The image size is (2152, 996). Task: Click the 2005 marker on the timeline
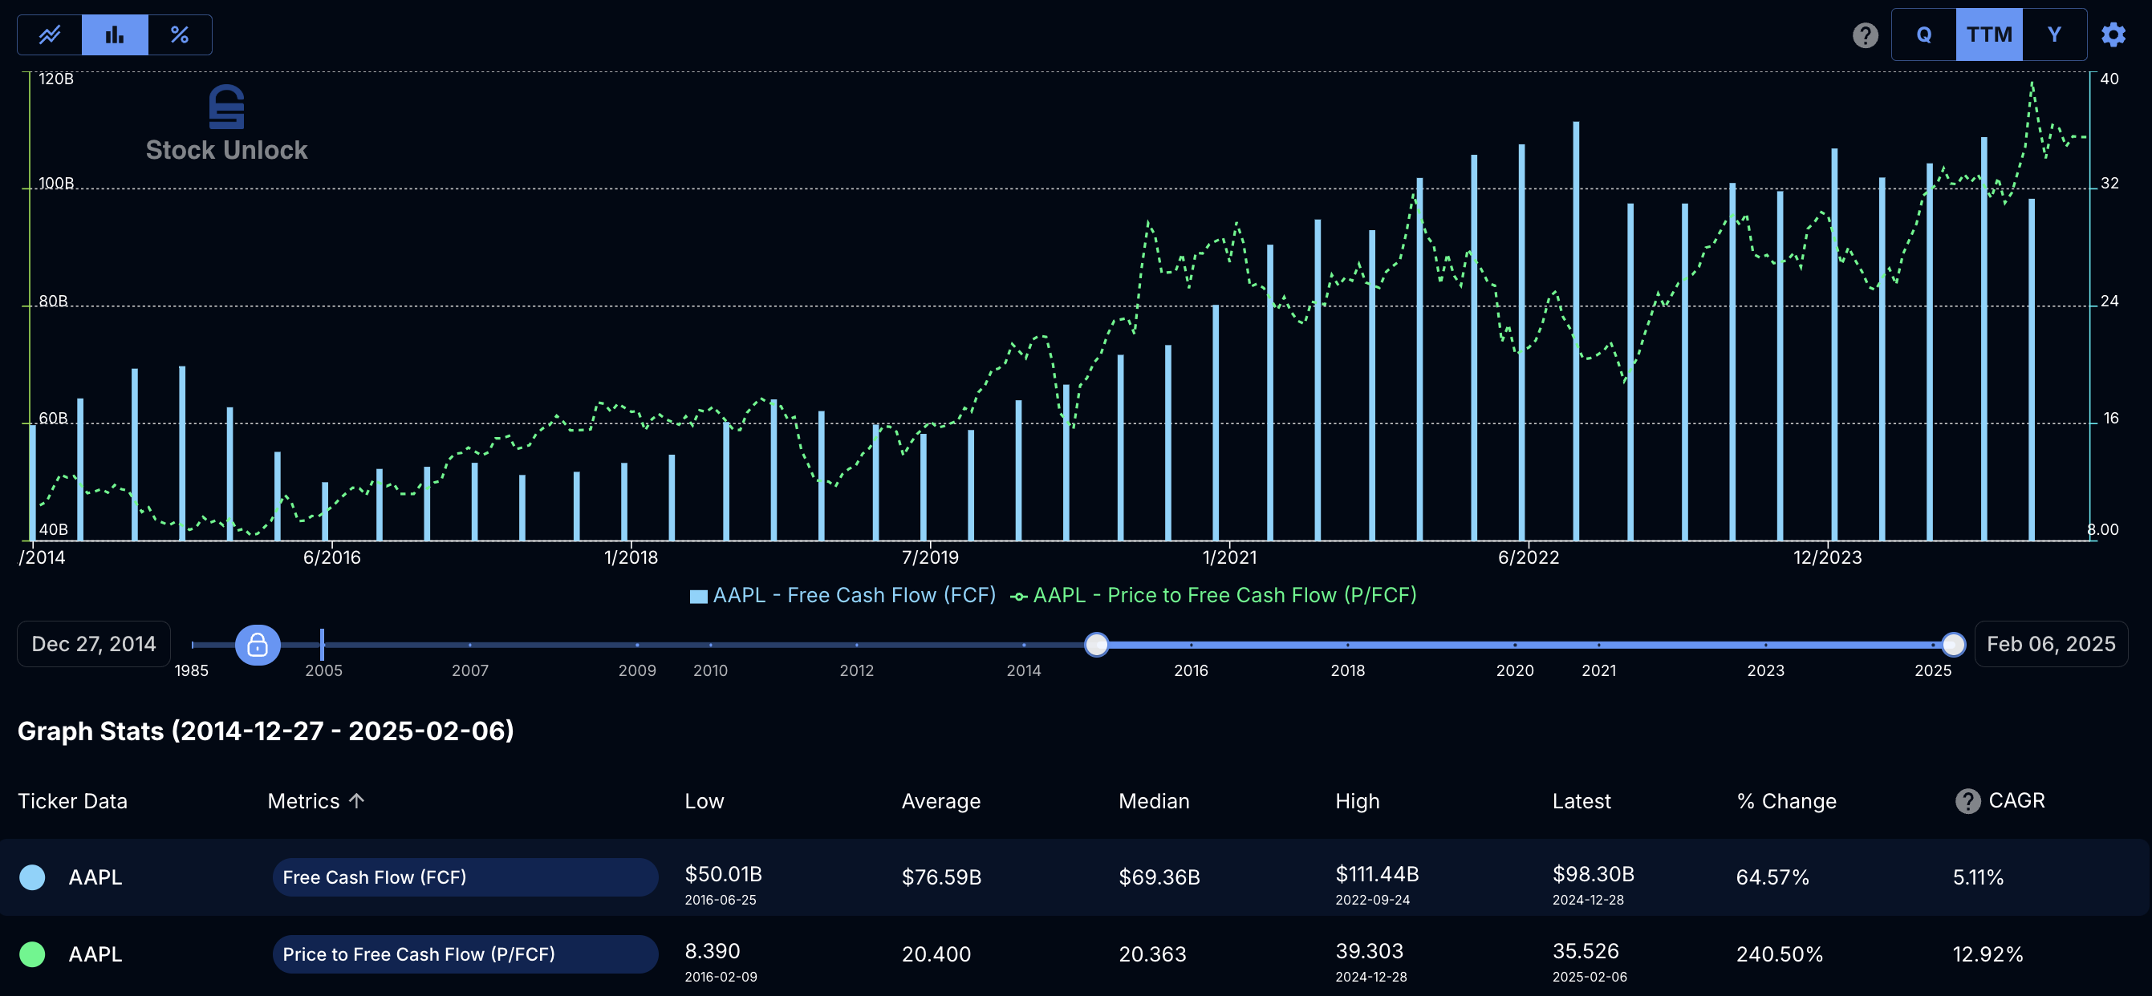(x=323, y=645)
